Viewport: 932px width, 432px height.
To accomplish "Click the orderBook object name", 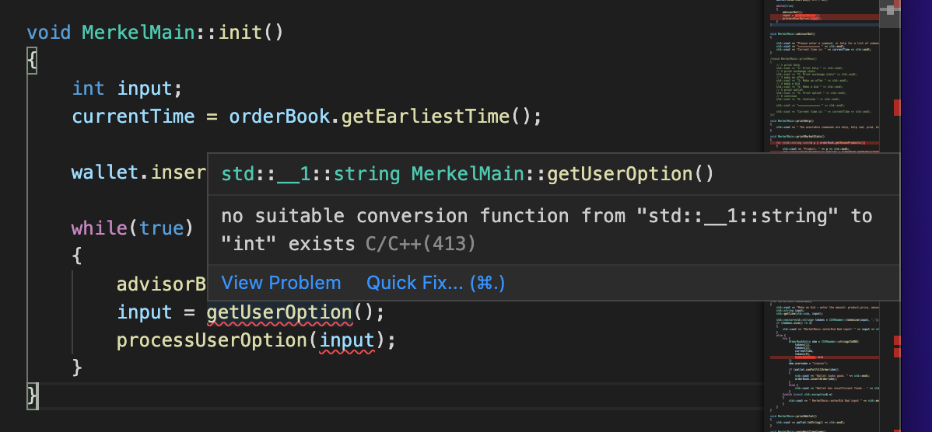I will pos(279,117).
